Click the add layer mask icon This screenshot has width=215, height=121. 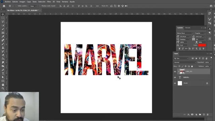192,114
